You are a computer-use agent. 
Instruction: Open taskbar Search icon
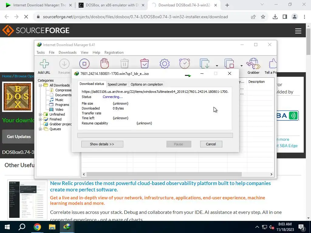click(22, 227)
